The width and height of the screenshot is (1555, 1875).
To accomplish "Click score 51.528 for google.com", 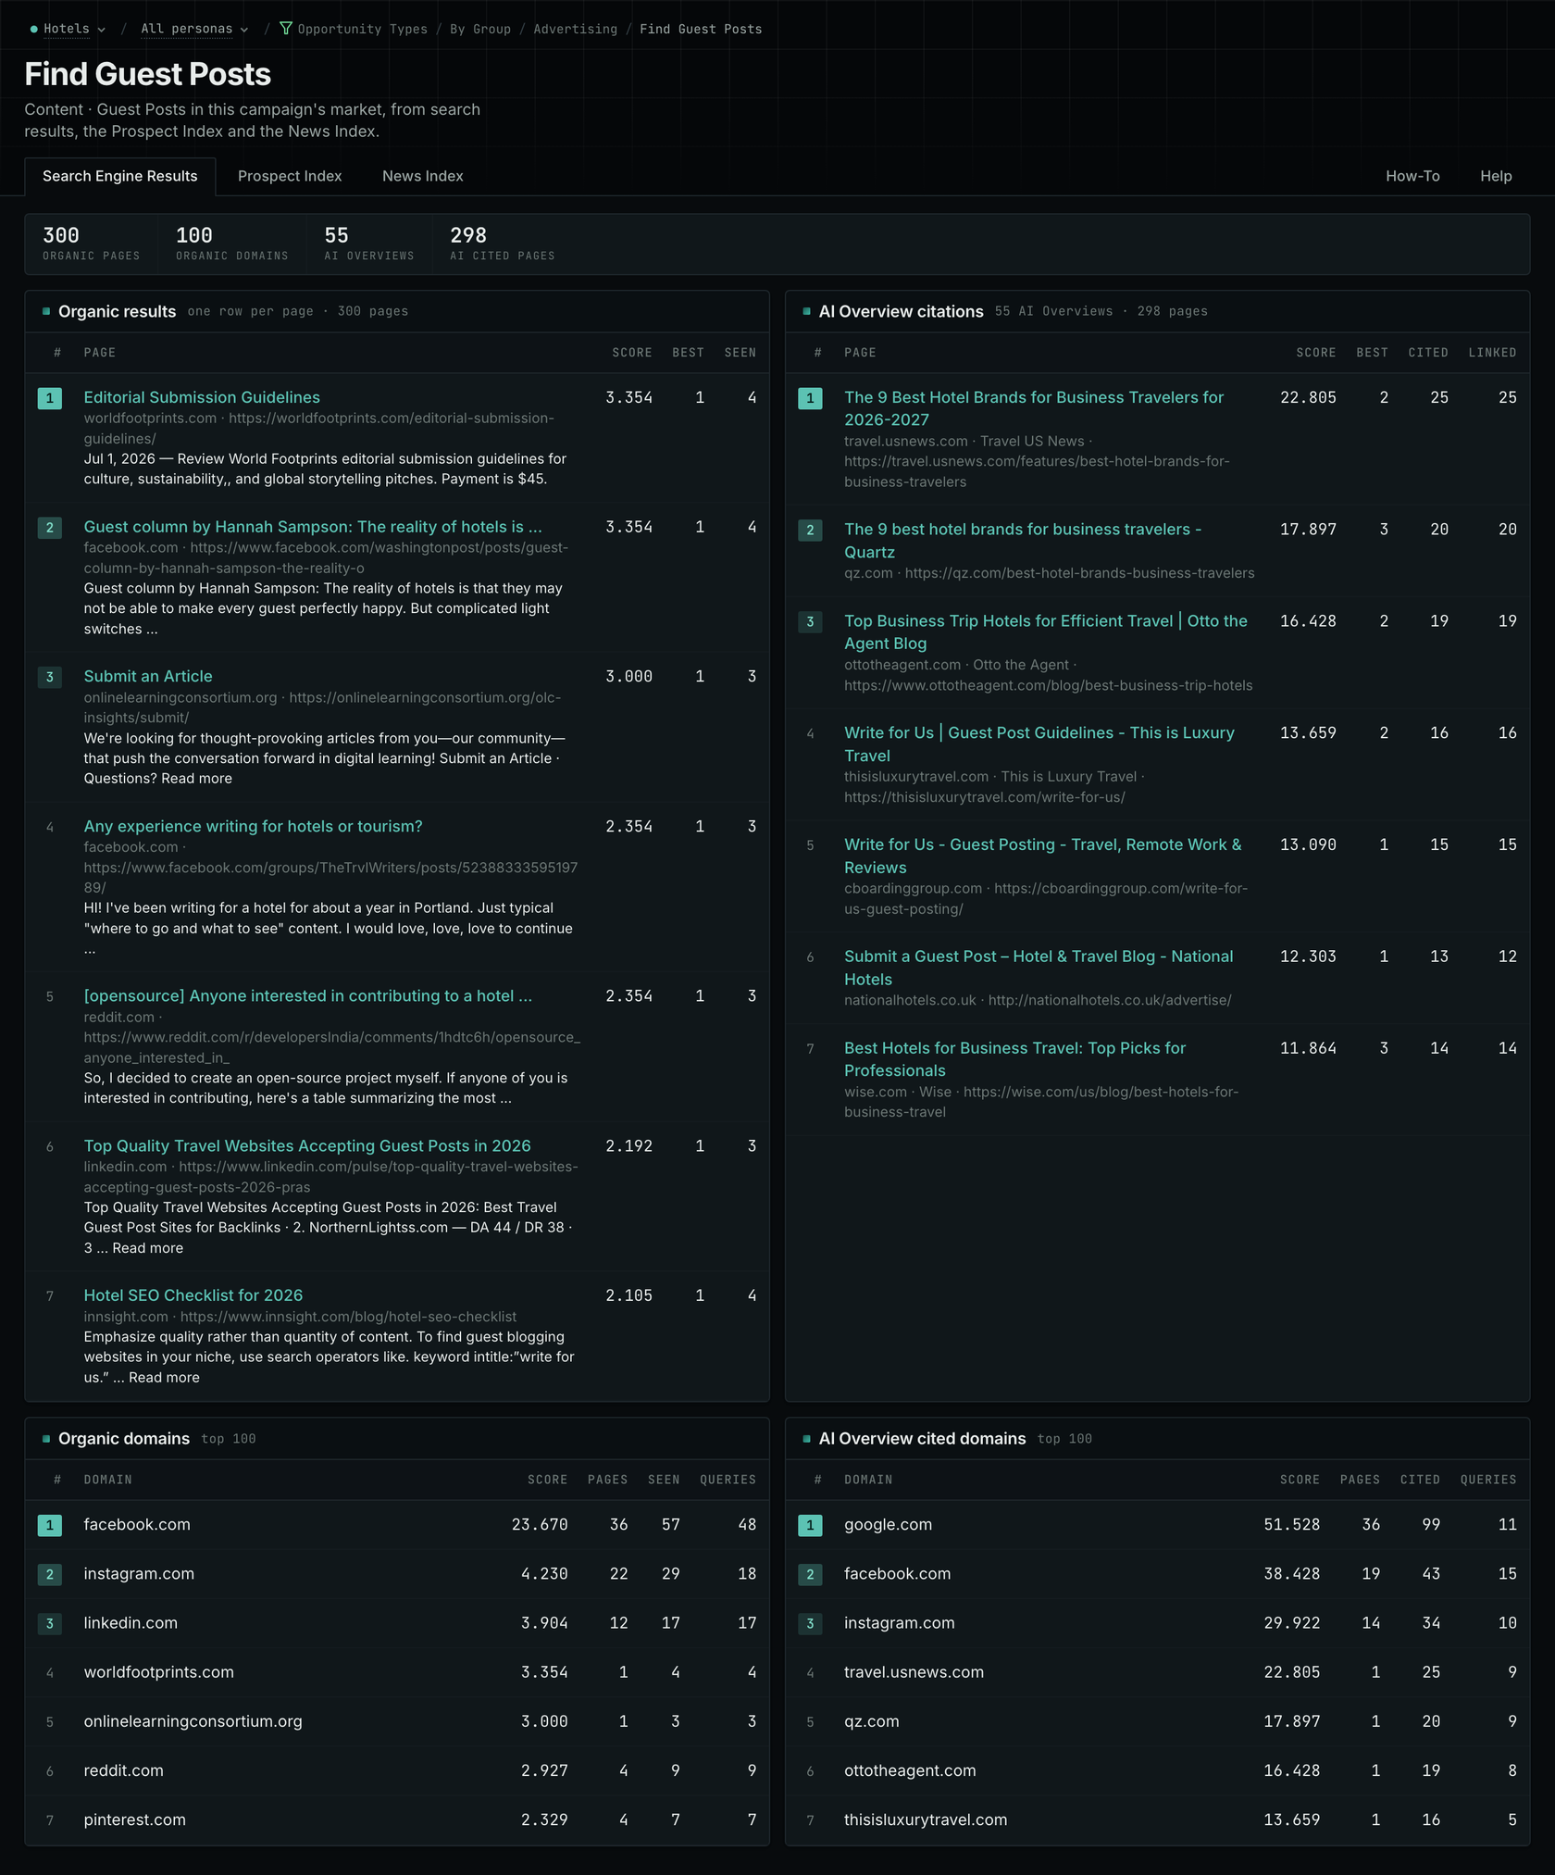I will (x=1292, y=1525).
